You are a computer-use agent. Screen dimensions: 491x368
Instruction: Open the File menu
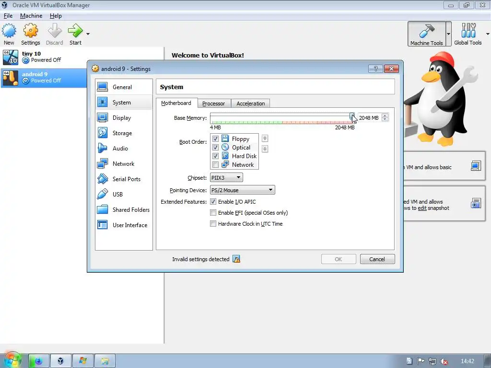pos(8,16)
